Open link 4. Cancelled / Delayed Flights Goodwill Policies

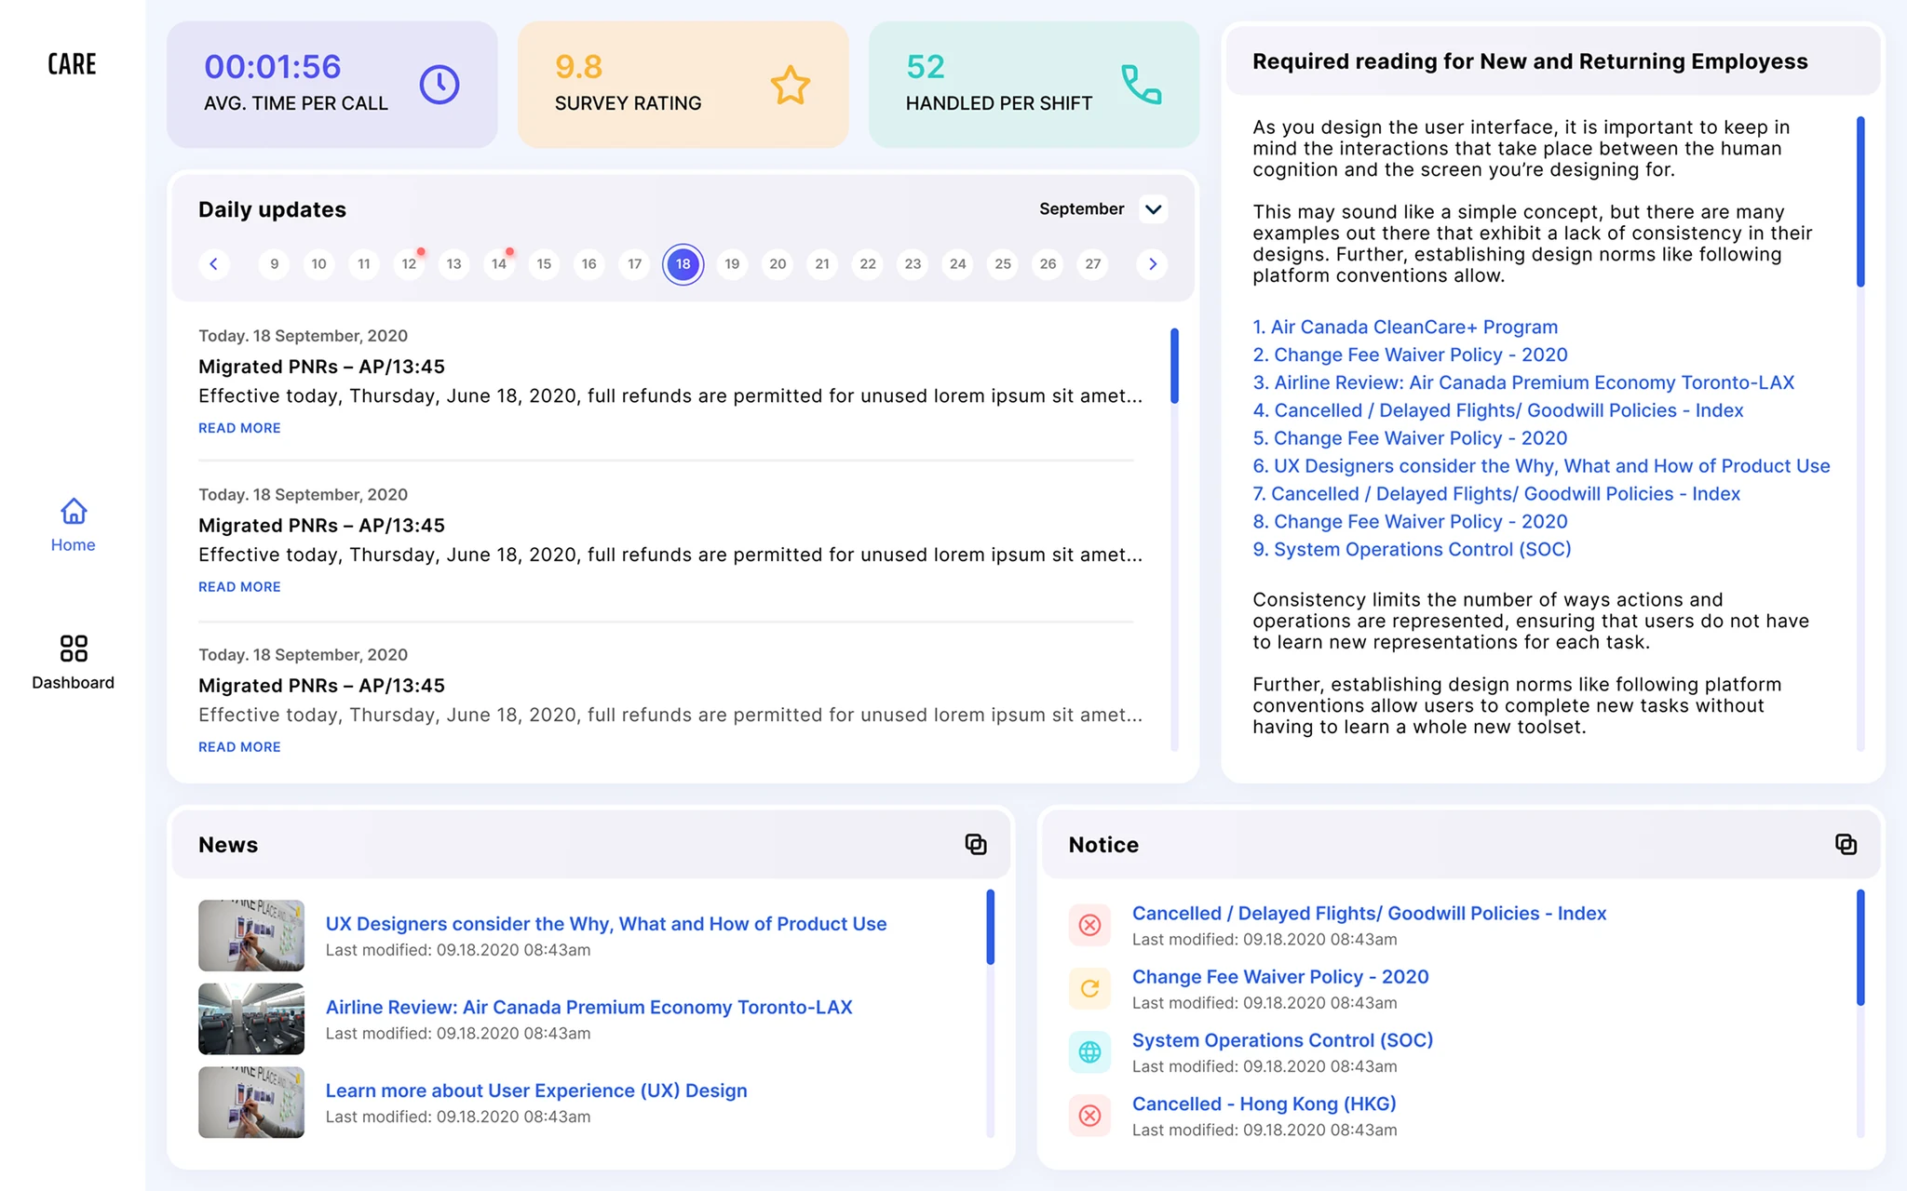(1497, 410)
